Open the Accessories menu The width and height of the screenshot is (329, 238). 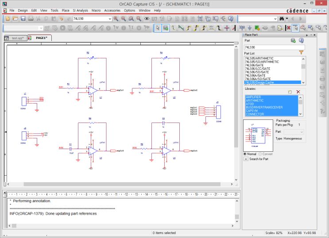[112, 10]
